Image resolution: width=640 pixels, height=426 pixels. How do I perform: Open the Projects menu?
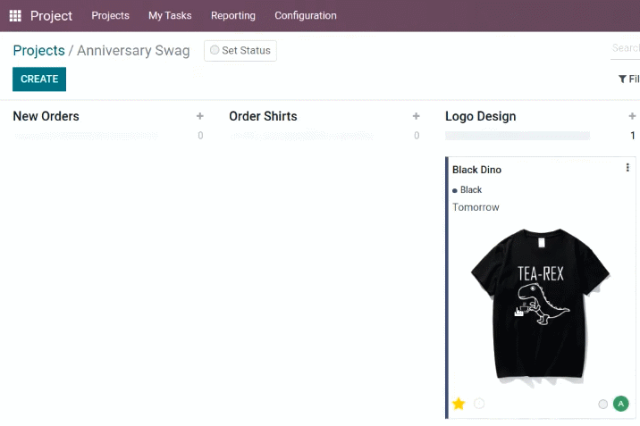(110, 15)
